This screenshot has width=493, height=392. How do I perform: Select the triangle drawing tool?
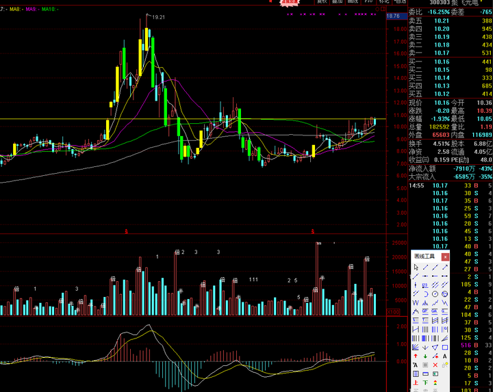coord(435,347)
